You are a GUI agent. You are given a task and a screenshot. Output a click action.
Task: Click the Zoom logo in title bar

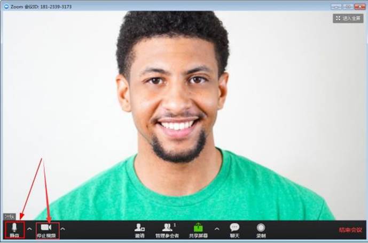pyautogui.click(x=6, y=6)
